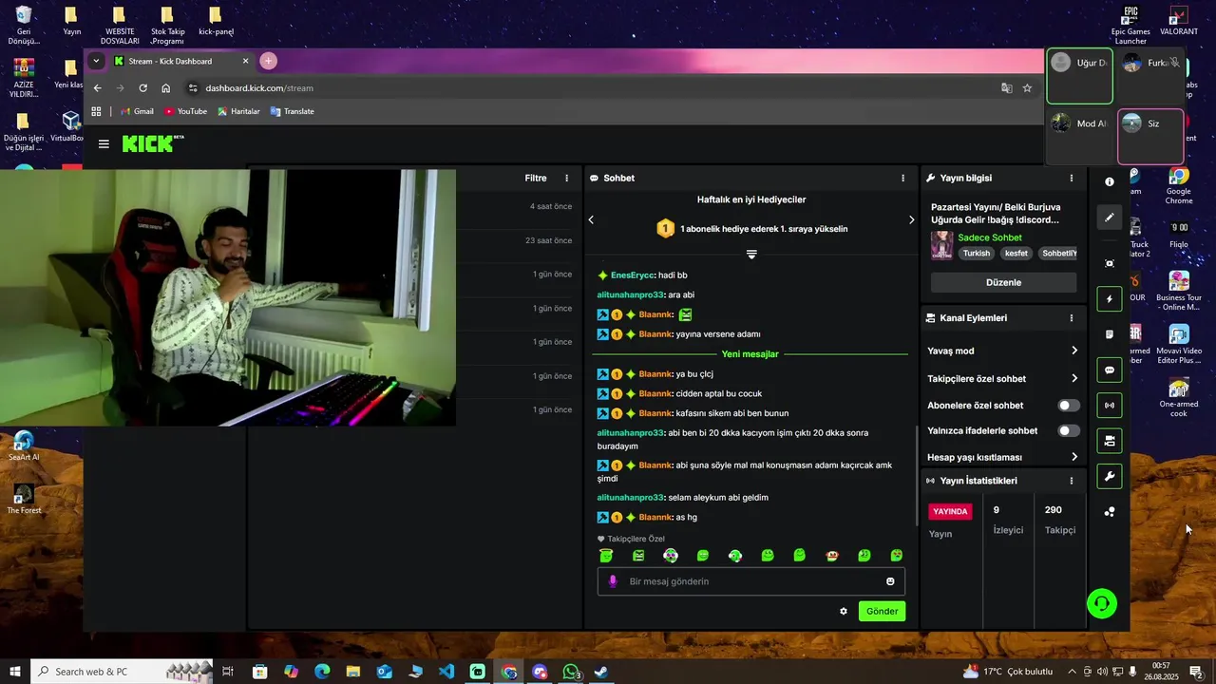Show next gifter leaderboard slide
Image resolution: width=1216 pixels, height=684 pixels.
[x=911, y=219]
